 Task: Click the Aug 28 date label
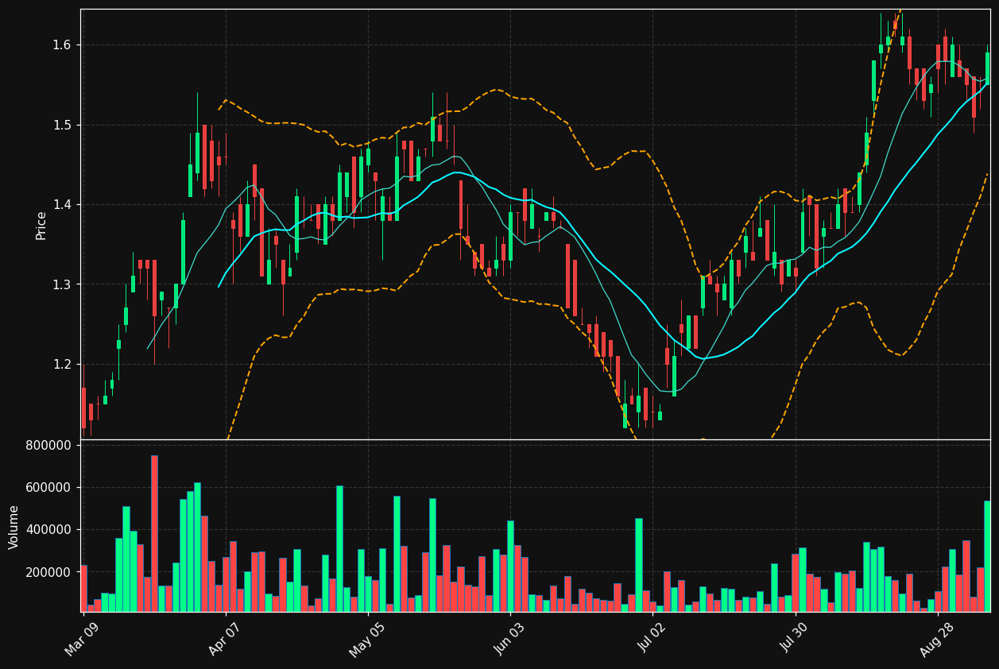pyautogui.click(x=937, y=639)
